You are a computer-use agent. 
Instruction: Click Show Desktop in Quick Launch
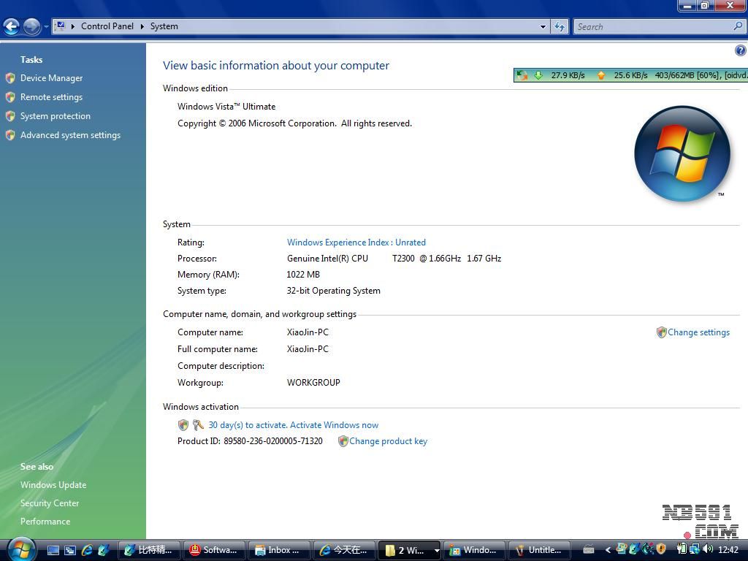pos(53,550)
